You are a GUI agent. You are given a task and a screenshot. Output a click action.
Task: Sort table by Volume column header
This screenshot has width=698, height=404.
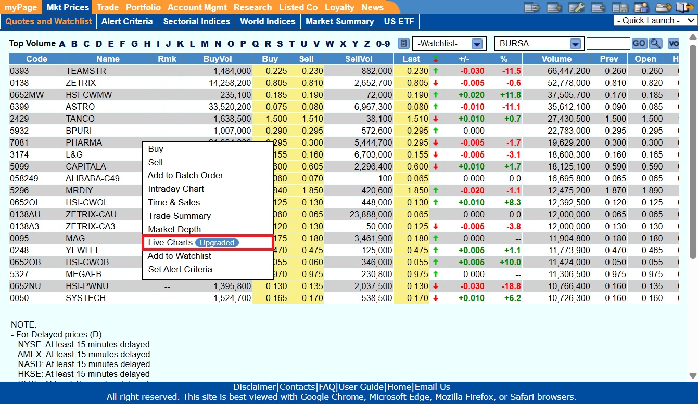tap(556, 59)
